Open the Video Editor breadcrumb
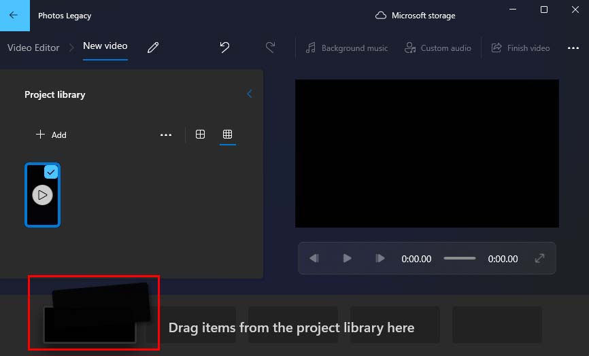This screenshot has width=589, height=356. 33,48
